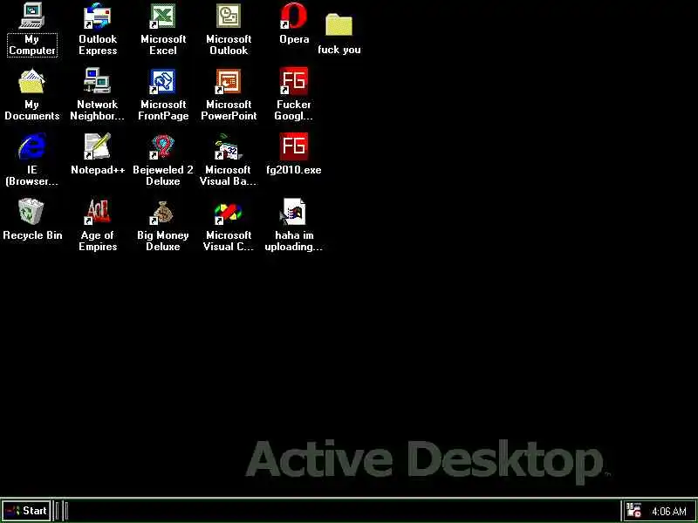Screen dimensions: 698x523
Task: Click the system tray icon beside the clock
Action: tap(634, 511)
